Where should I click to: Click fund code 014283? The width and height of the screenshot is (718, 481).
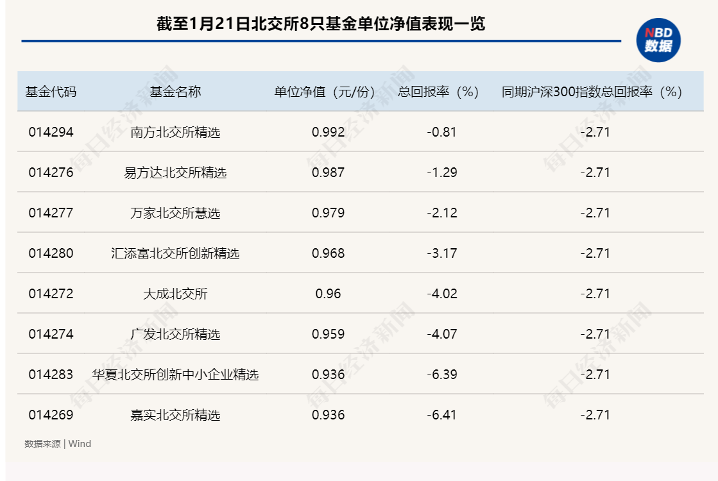point(51,375)
